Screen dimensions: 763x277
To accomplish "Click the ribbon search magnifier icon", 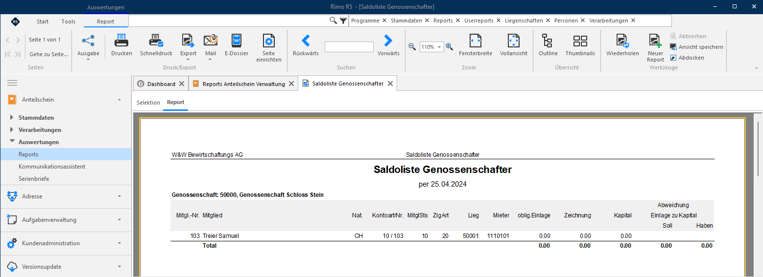I will (333, 21).
